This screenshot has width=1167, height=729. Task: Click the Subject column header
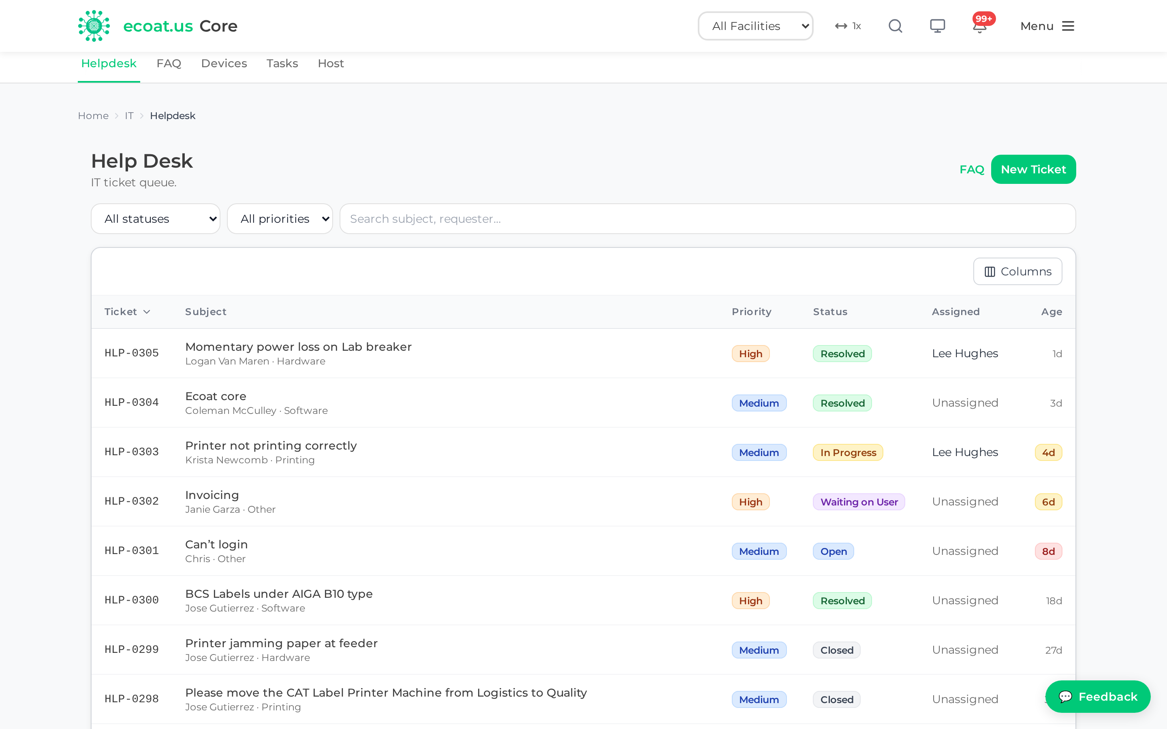point(206,312)
